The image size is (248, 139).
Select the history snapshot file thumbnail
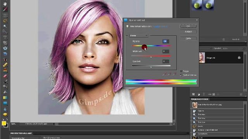(x=195, y=105)
